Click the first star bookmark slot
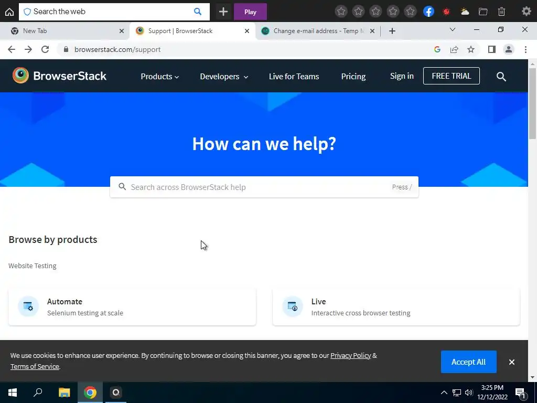 click(341, 12)
